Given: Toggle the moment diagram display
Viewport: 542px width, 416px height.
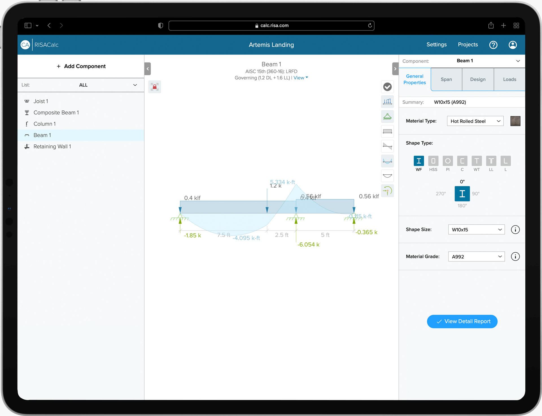Looking at the screenshot, I should pyautogui.click(x=387, y=161).
